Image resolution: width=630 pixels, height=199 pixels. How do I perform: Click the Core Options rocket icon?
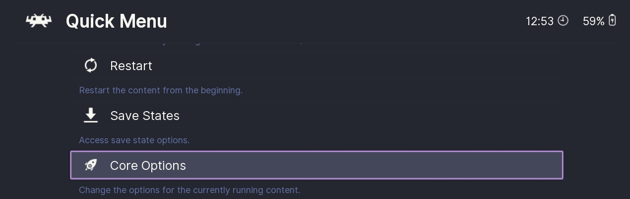[x=91, y=165]
